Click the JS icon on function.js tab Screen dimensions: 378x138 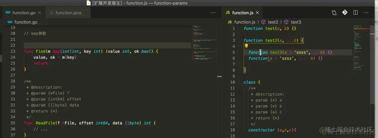point(228,13)
